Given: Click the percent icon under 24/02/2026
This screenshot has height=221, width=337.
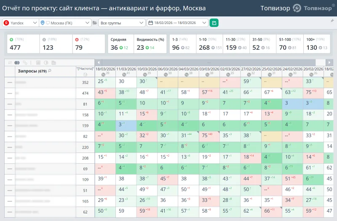Looking at the screenshot, I should 291,75.
